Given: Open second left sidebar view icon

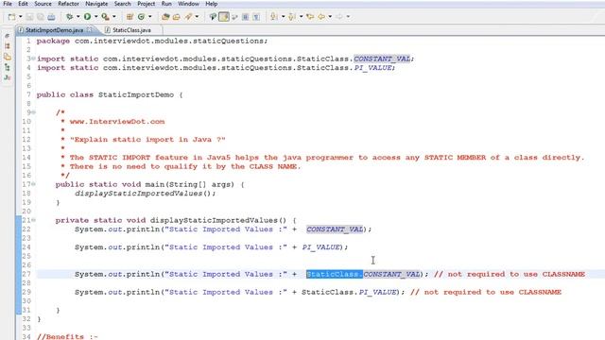Looking at the screenshot, I should (7, 46).
